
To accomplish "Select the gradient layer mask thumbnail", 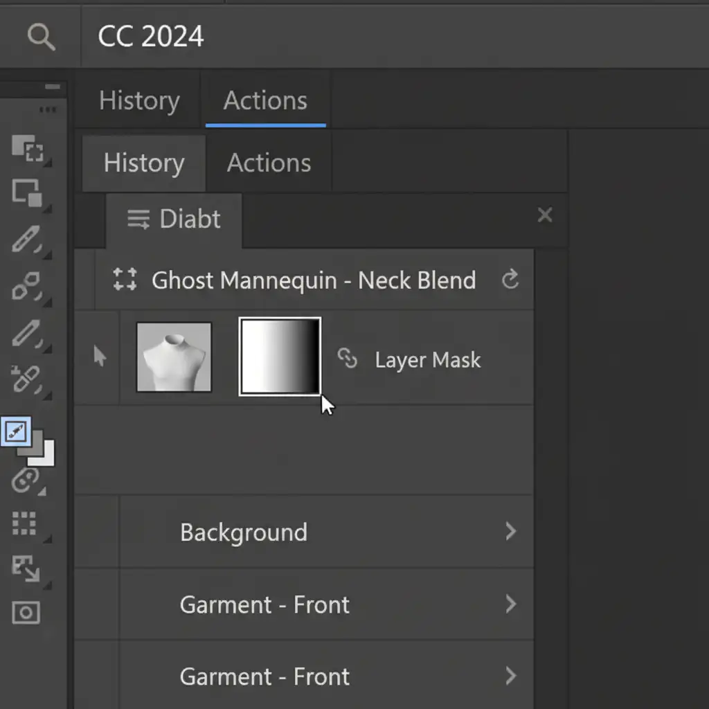I will point(280,357).
